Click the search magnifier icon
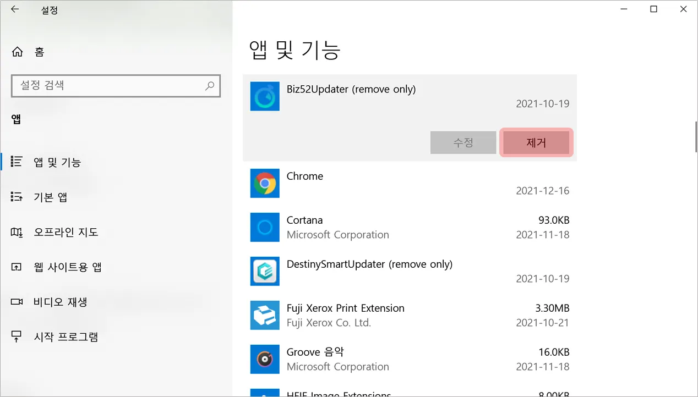 pos(210,86)
